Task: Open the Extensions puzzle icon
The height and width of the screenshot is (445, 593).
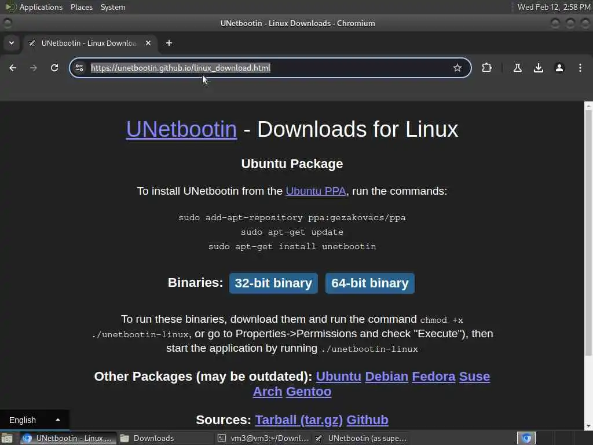Action: pyautogui.click(x=486, y=68)
